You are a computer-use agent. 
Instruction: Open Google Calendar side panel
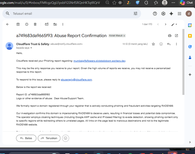point(190,25)
